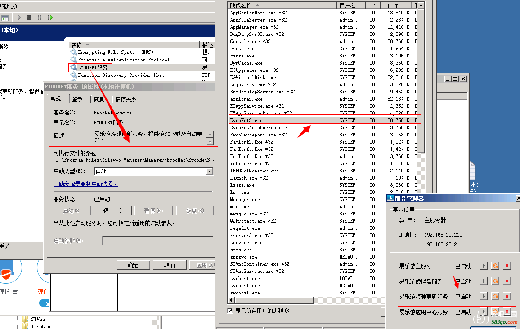Screen dimensions: 520x329
Task: Click process list scroll-left arrow
Action: pos(231,300)
